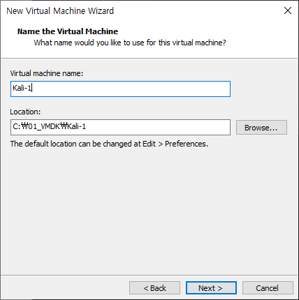
Task: Click the 'default location can be changed' hint text
Action: tap(109, 144)
